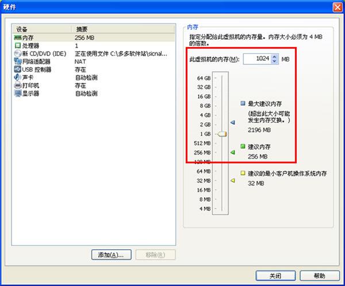The width and height of the screenshot is (345, 286).
Task: Click the 添加(A)... button
Action: pos(112,255)
